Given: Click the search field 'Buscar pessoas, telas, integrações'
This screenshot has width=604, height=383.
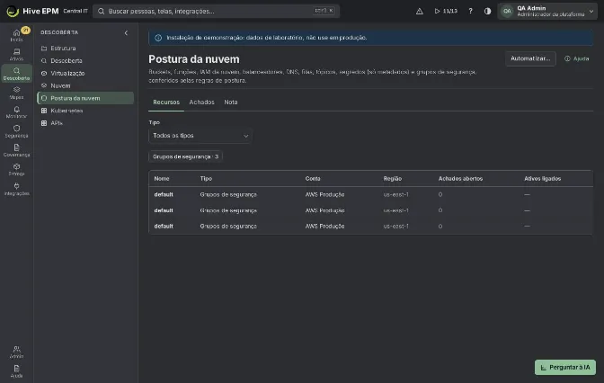Looking at the screenshot, I should pyautogui.click(x=216, y=11).
